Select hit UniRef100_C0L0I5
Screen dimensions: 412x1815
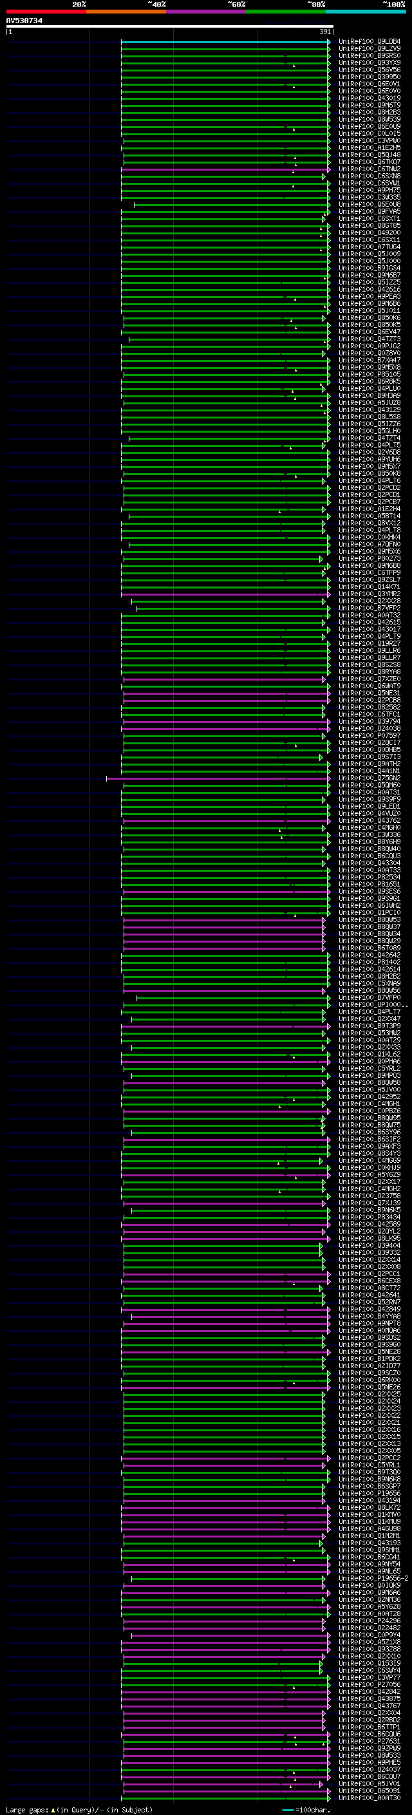click(x=370, y=133)
